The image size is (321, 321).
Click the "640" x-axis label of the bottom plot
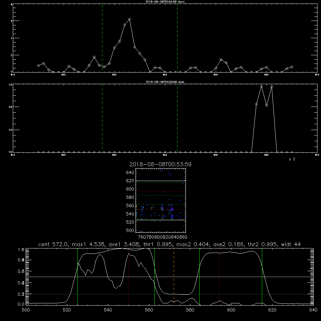click(313, 310)
